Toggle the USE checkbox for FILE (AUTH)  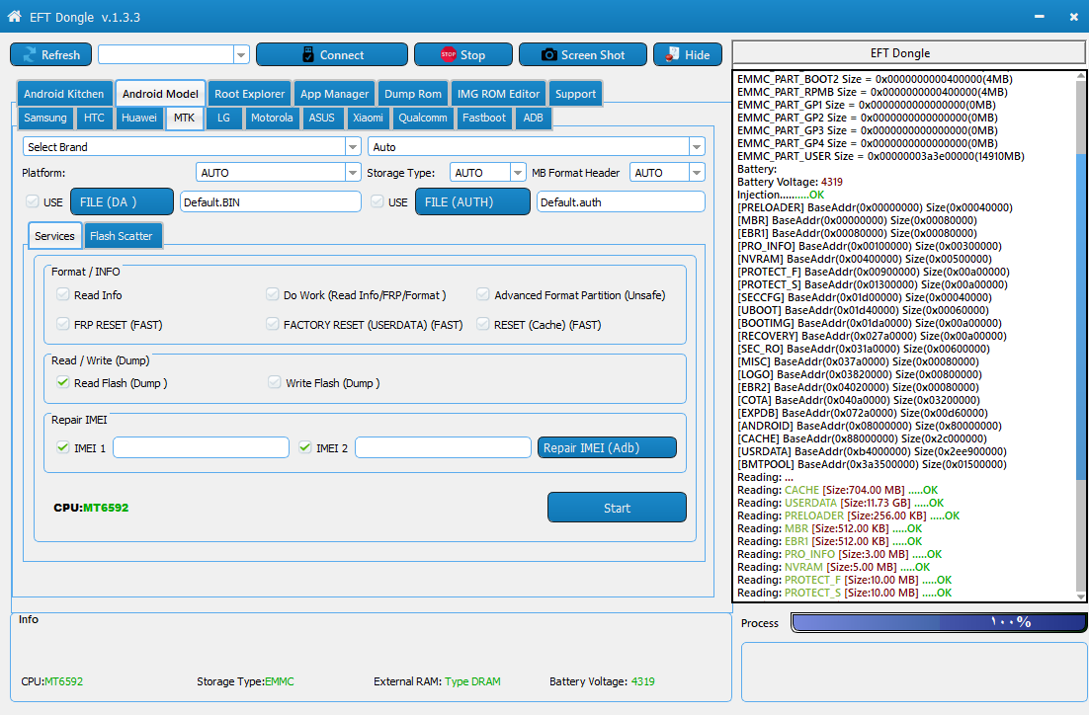click(377, 201)
